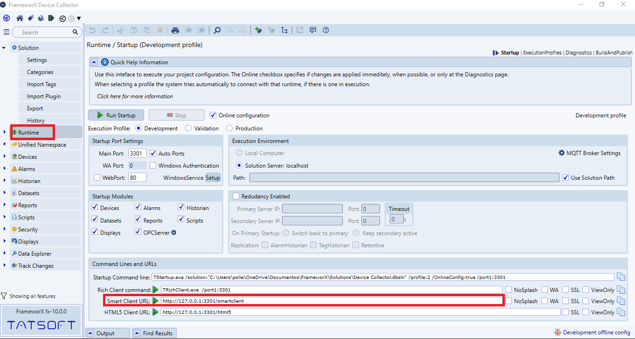Expand the Datasets tree node

4,193
